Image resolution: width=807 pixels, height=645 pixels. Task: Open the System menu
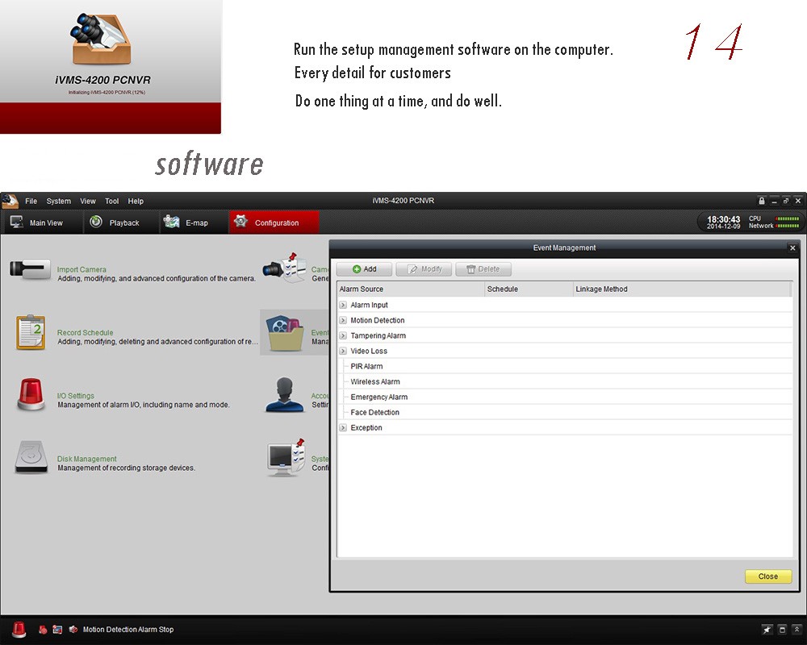coord(58,201)
